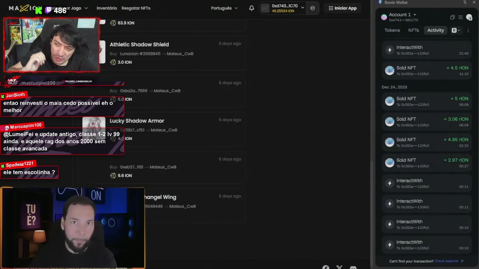Screen dimensions: 479x269
Task: Copy wallet address via overlapping squares icon
Action: click(x=452, y=17)
